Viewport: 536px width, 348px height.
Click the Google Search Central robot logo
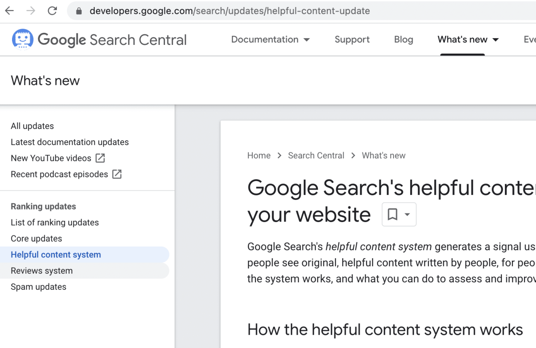pos(22,39)
